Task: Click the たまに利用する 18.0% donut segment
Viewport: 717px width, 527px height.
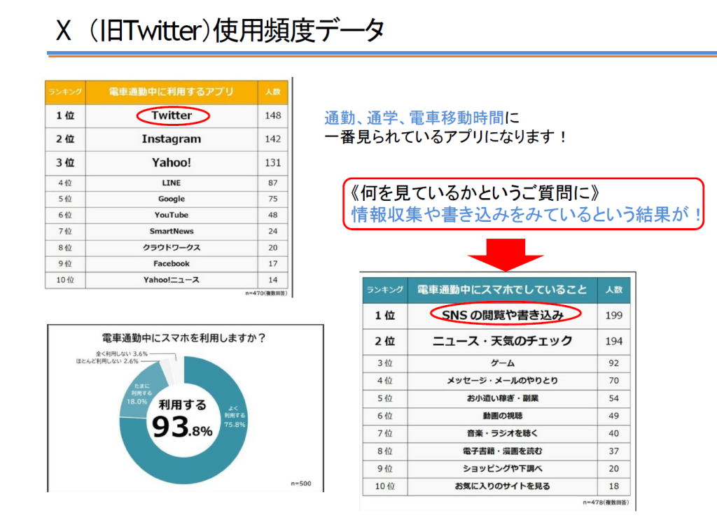Action: coord(138,393)
